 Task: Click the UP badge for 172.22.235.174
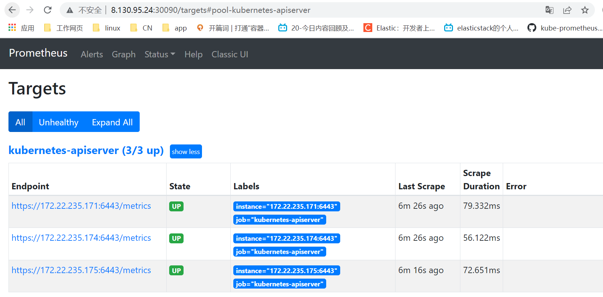(177, 238)
